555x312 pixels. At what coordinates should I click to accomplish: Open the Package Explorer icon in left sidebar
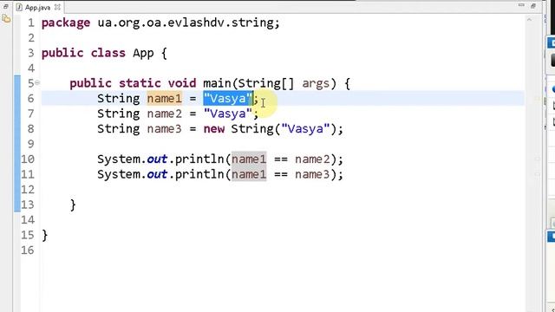click(6, 19)
